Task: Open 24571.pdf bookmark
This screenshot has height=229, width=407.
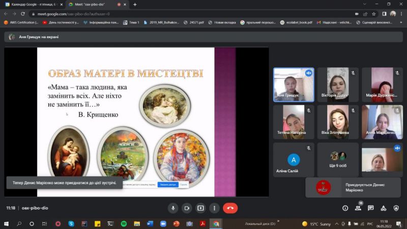Action: (x=194, y=22)
